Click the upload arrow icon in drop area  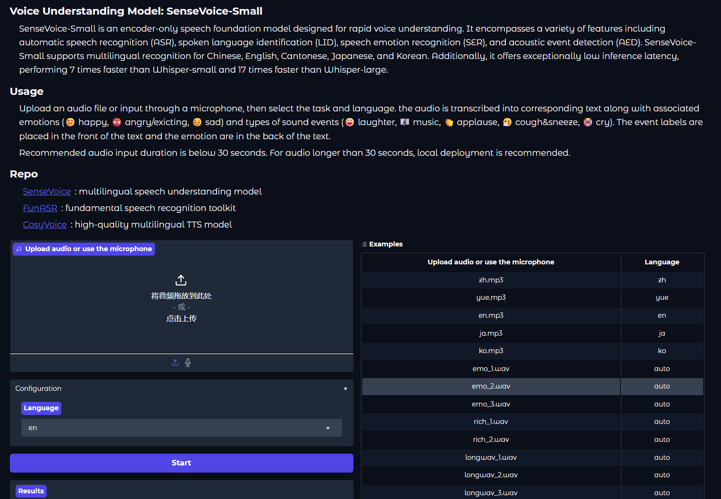(181, 280)
